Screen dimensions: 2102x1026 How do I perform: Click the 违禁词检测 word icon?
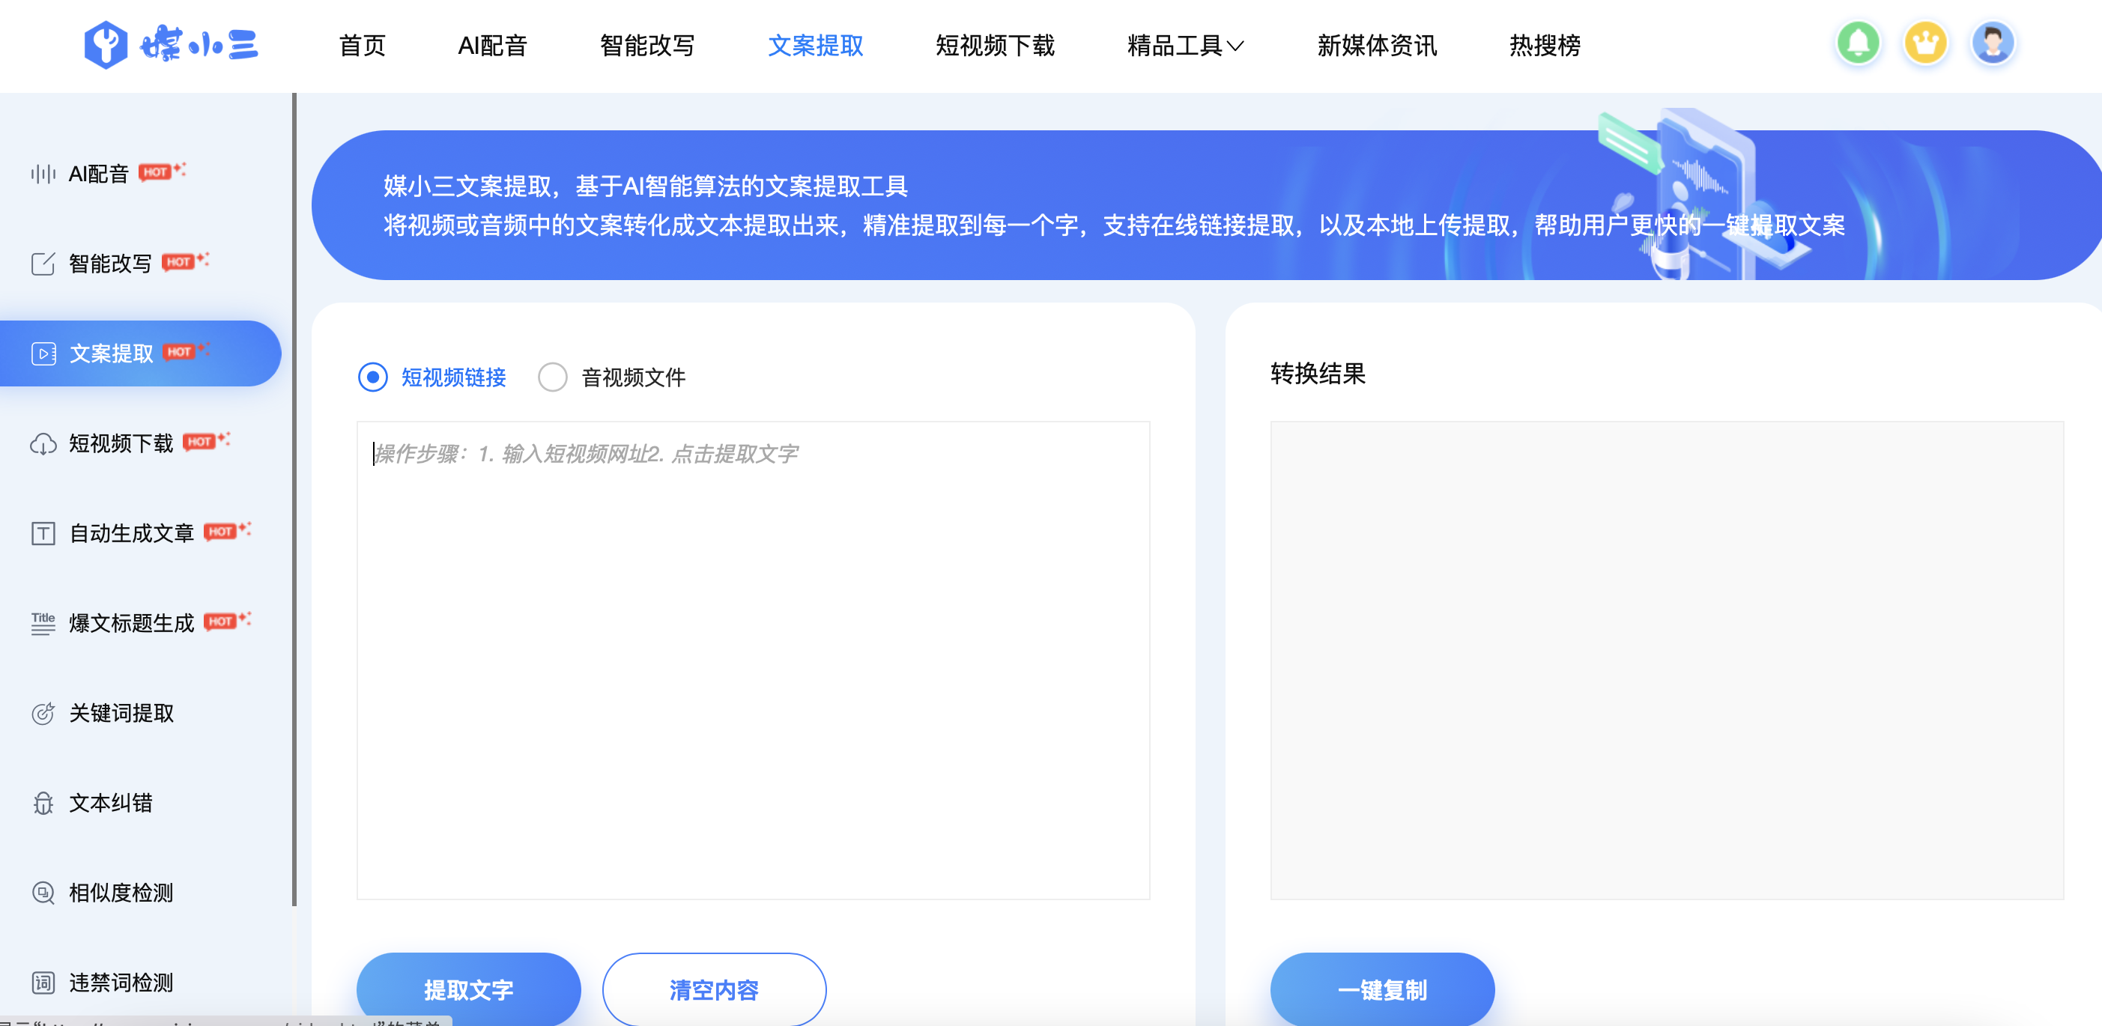click(x=43, y=983)
